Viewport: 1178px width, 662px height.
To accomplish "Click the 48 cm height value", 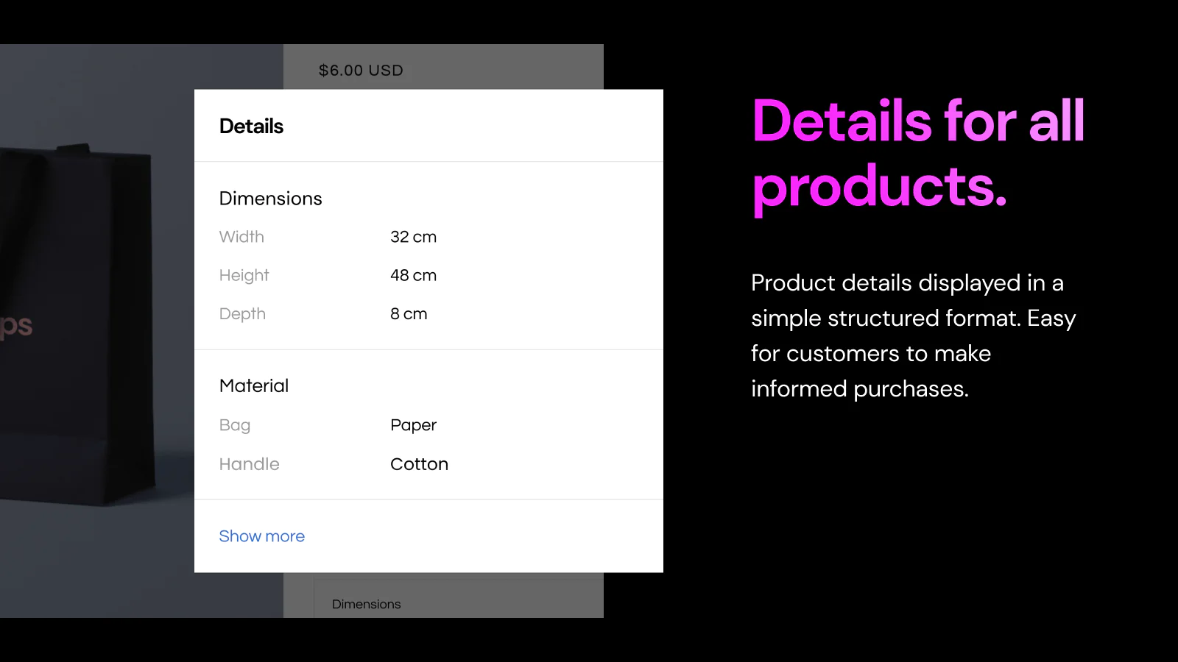I will coord(413,275).
